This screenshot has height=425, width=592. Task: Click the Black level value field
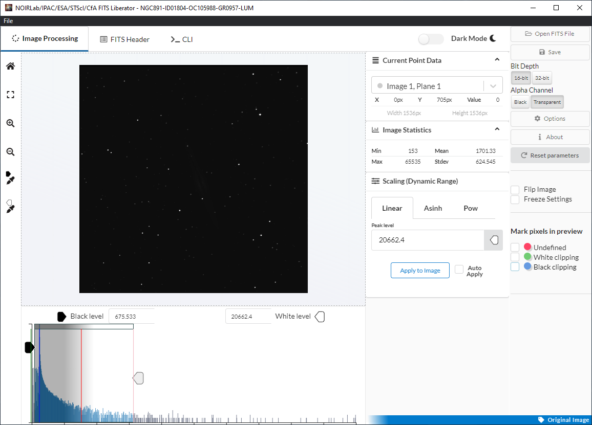pos(132,317)
